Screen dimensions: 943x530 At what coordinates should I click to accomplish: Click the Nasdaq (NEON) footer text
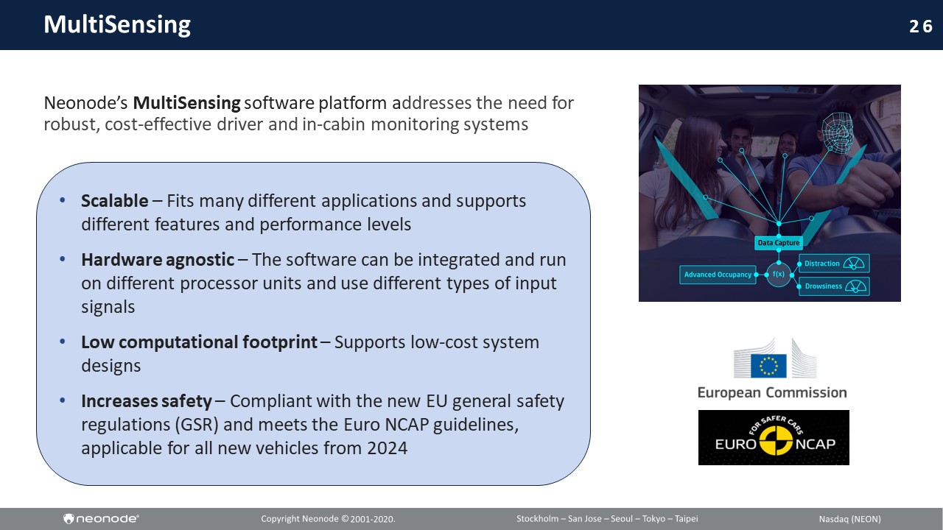[849, 519]
